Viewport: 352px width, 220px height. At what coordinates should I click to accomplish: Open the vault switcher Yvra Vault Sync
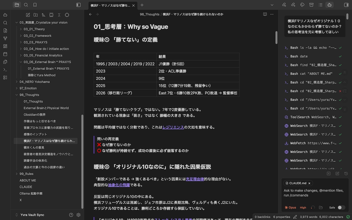click(30, 215)
